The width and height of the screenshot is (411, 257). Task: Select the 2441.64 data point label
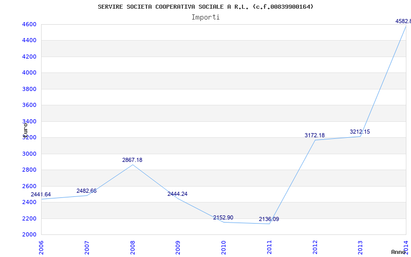pyautogui.click(x=41, y=195)
